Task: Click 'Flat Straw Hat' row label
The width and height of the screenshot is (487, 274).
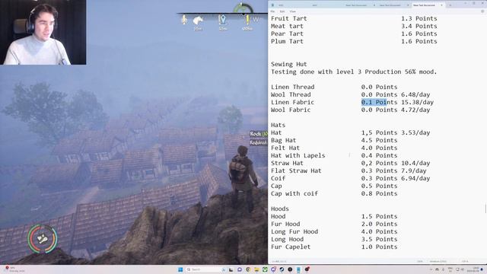Action: [x=296, y=170]
